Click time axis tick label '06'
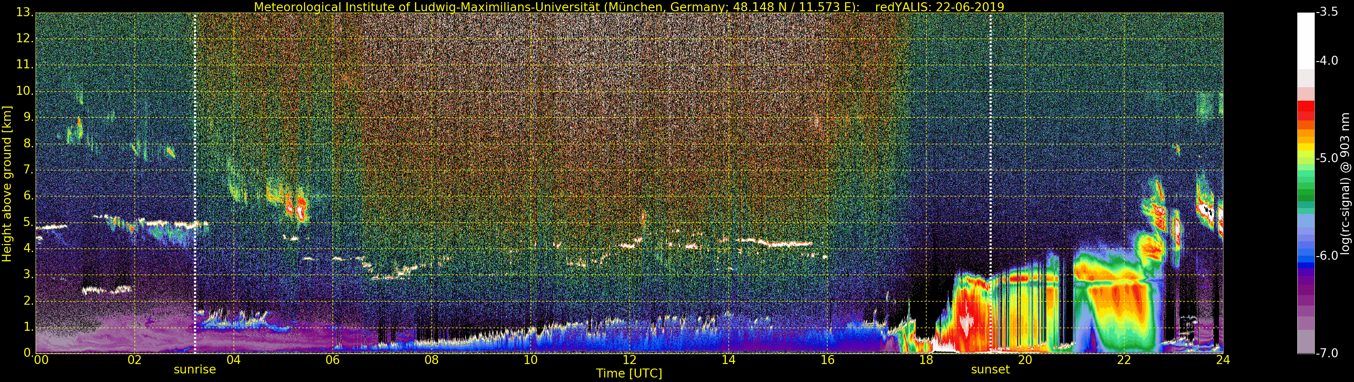This screenshot has height=382, width=1354. tap(333, 360)
